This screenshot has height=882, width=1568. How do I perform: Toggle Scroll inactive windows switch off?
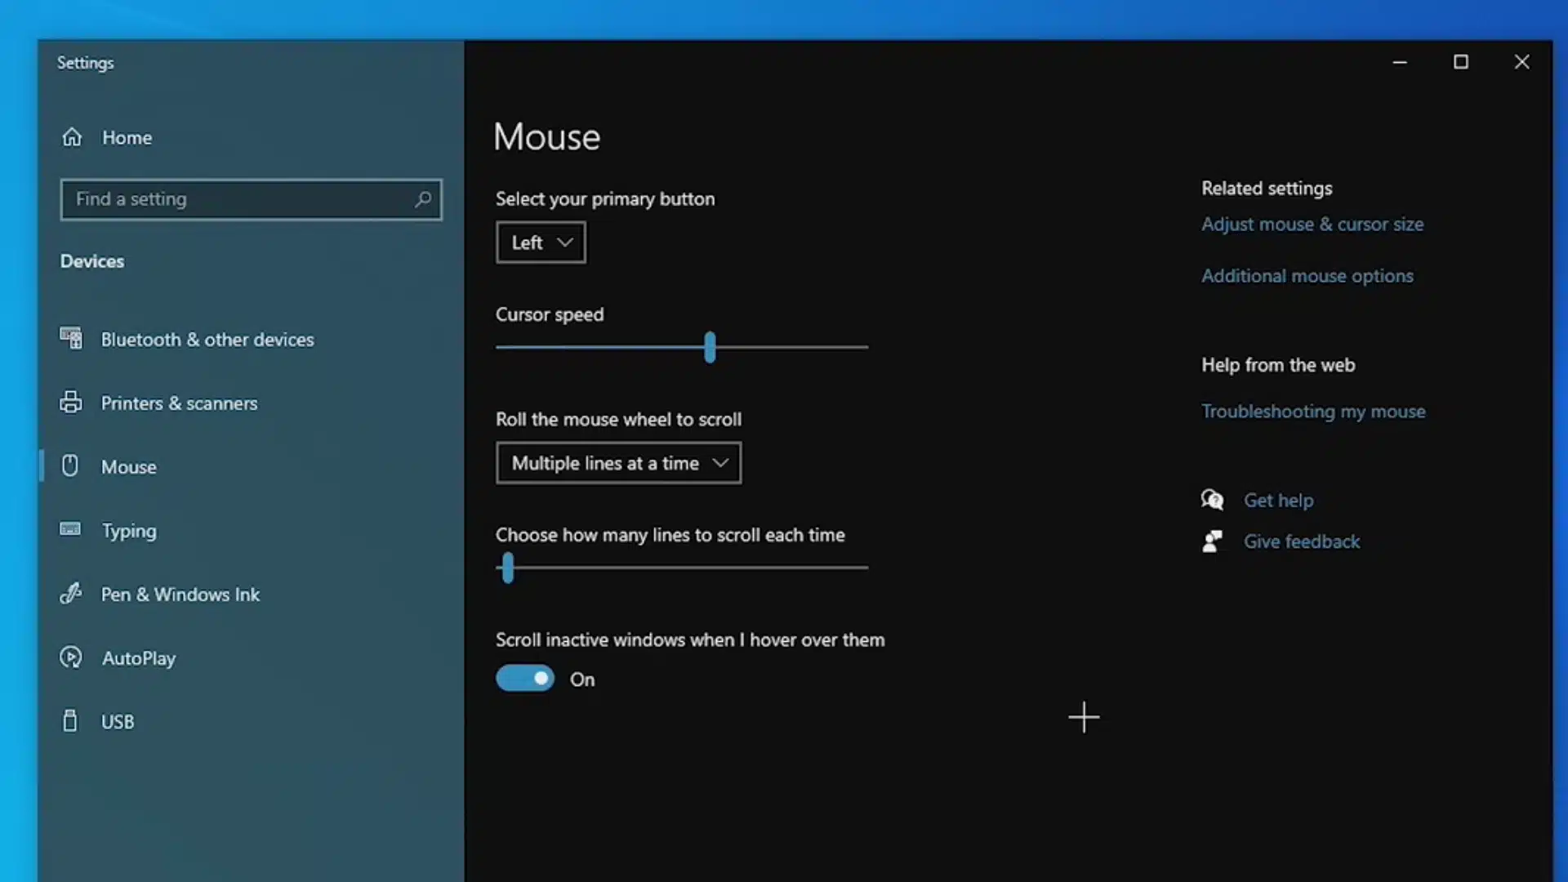pyautogui.click(x=525, y=679)
